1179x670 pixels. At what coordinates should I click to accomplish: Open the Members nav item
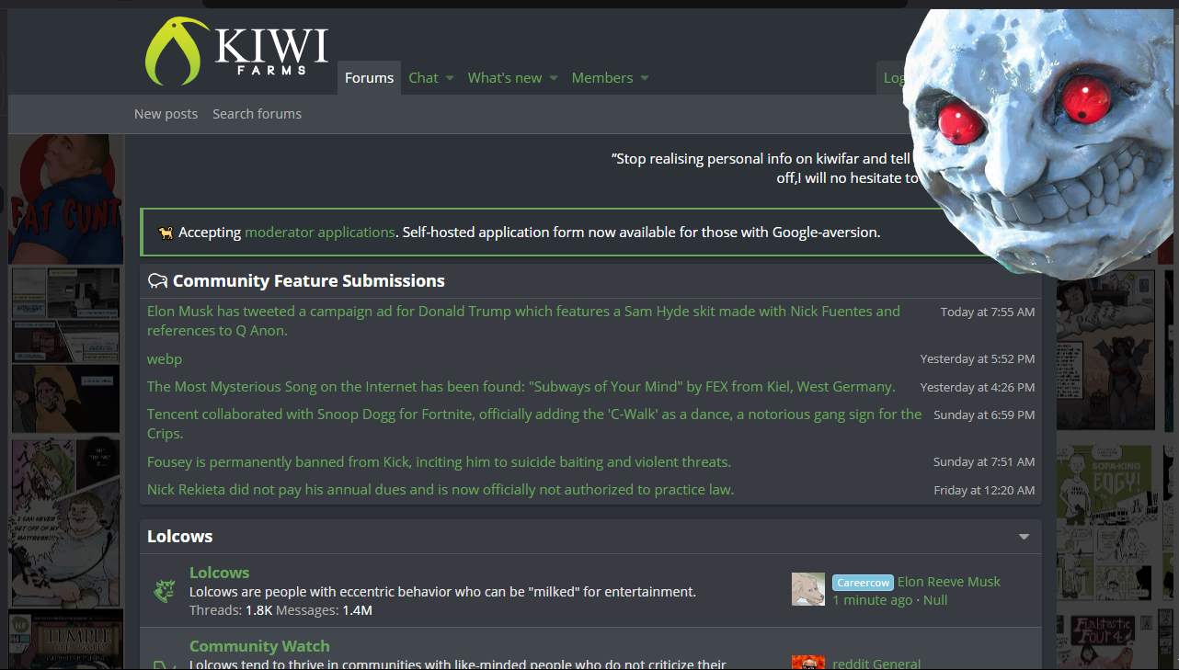click(601, 78)
